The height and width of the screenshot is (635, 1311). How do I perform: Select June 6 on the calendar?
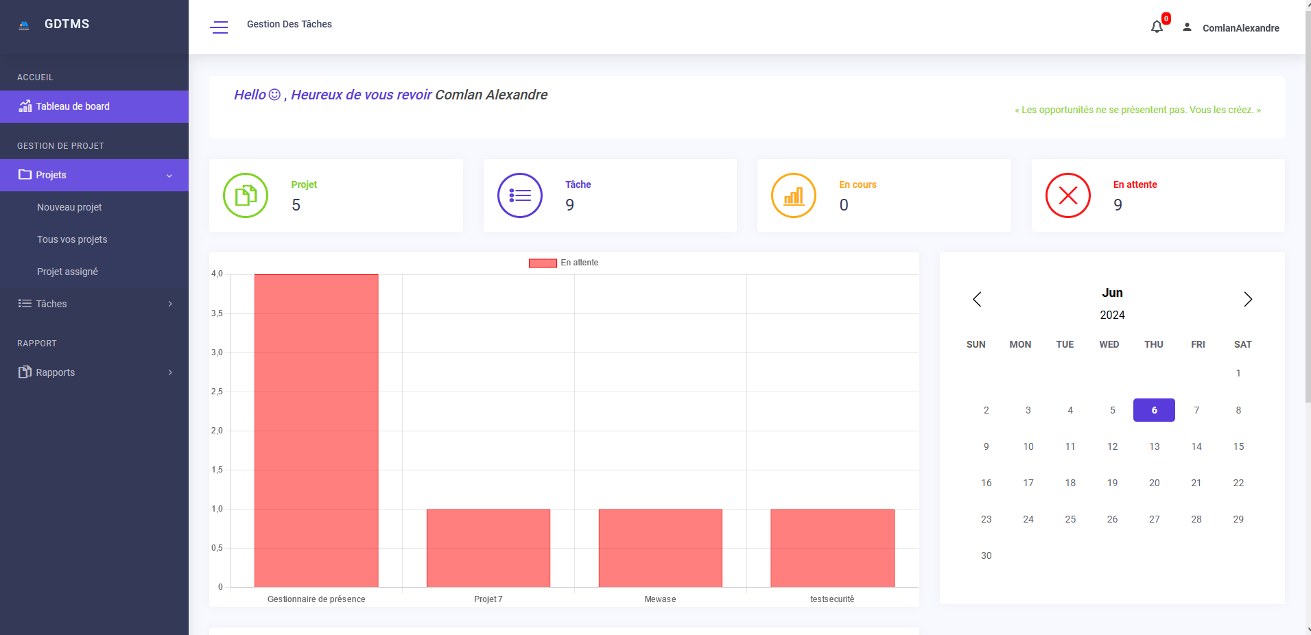click(1154, 410)
